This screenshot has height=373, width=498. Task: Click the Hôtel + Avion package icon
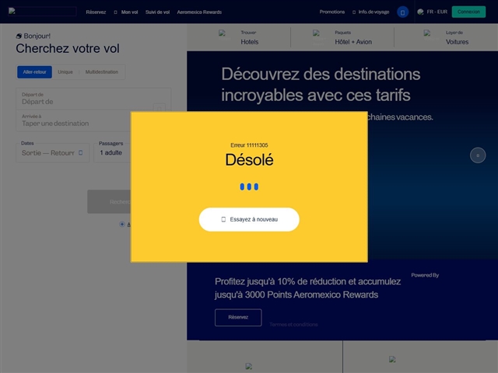tap(317, 33)
